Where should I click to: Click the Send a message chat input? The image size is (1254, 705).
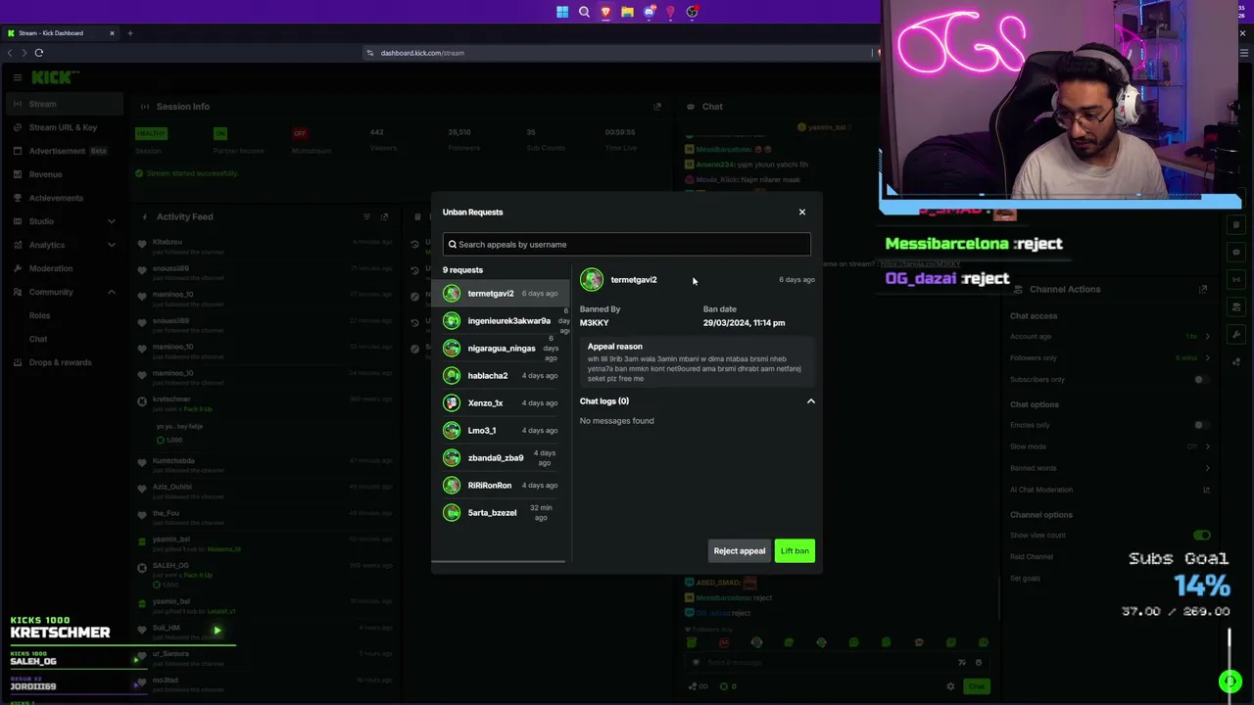click(x=823, y=663)
